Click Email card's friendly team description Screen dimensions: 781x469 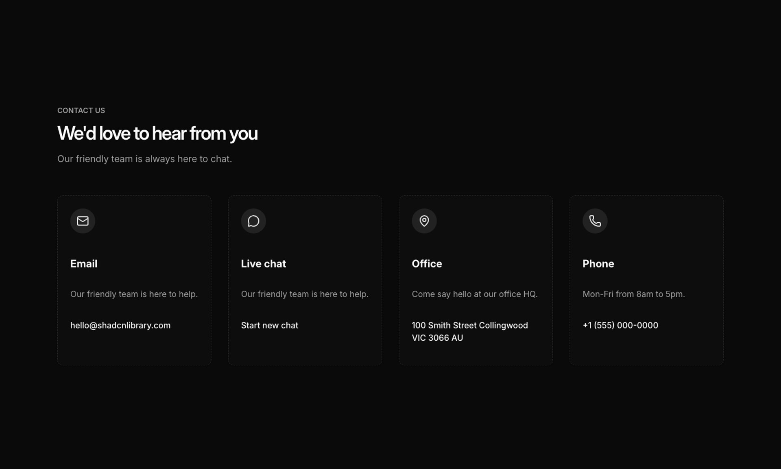coord(134,294)
